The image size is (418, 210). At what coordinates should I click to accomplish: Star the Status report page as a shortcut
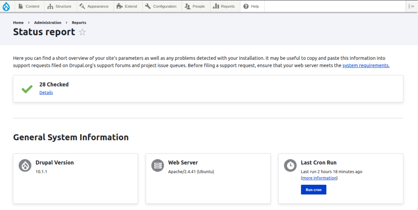tap(82, 32)
